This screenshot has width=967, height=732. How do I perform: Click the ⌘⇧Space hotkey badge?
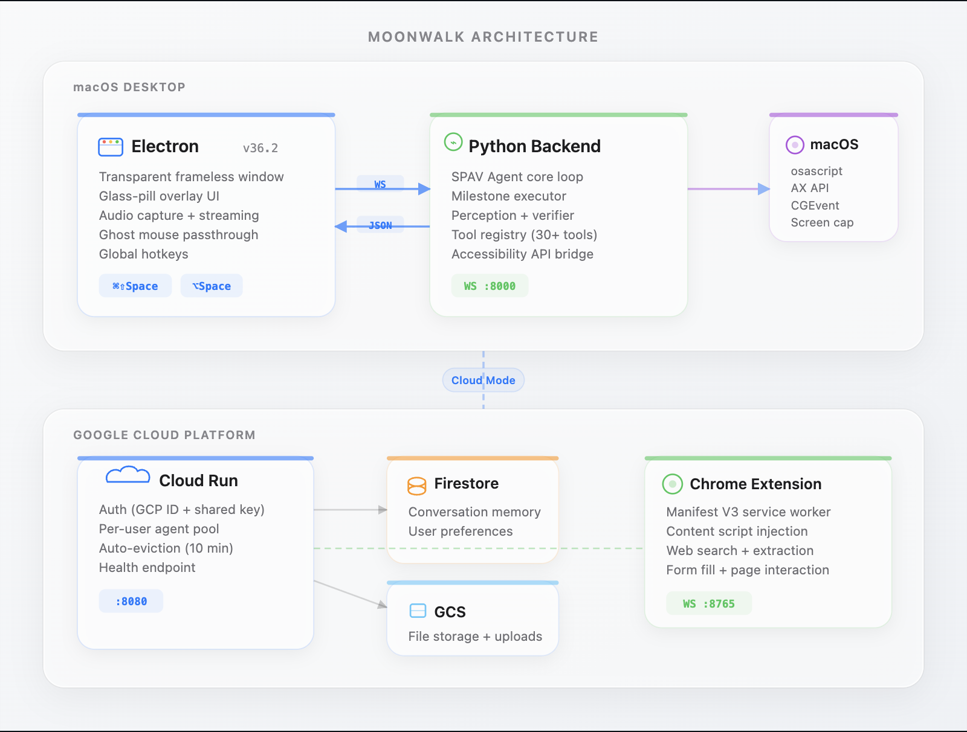[135, 286]
